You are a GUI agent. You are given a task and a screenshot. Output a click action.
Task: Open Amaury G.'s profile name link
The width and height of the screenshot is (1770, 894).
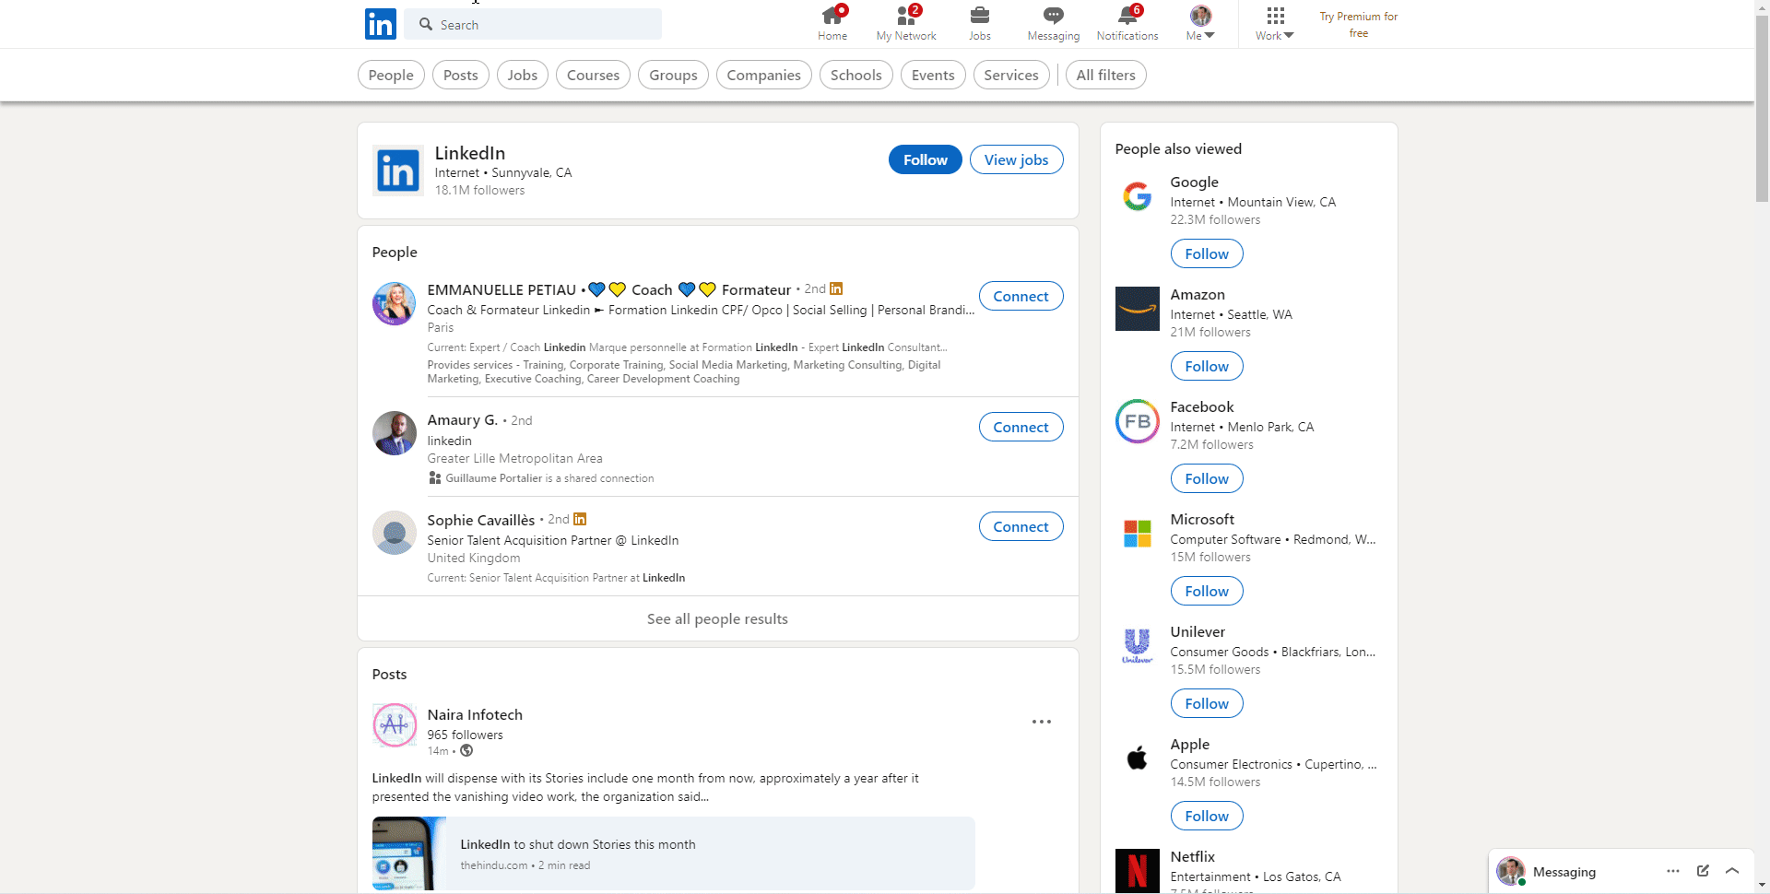click(463, 420)
